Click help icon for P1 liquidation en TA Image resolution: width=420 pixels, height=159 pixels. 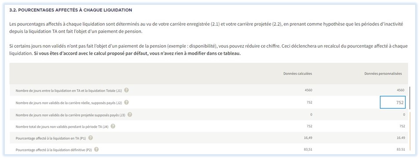coord(91,138)
